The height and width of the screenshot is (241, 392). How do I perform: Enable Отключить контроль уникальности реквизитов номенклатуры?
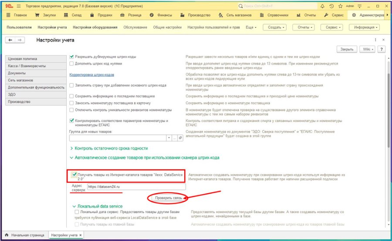(71, 110)
